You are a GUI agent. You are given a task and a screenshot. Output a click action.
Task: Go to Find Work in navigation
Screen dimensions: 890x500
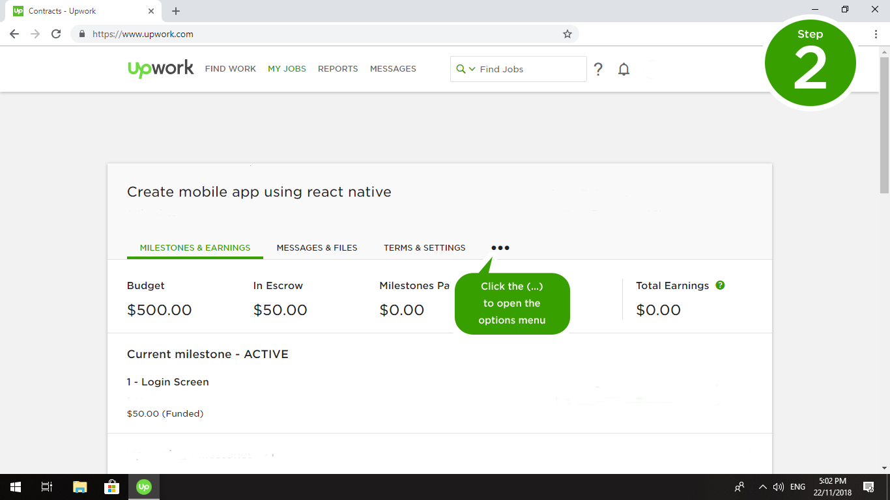230,69
